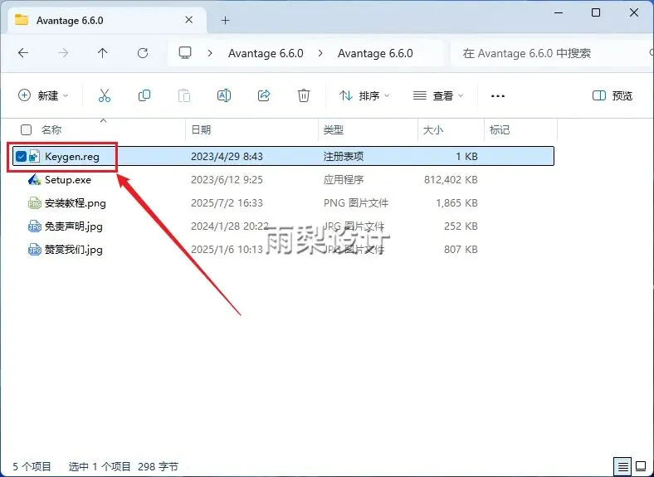
Task: Open the See more ellipsis menu
Action: (498, 96)
